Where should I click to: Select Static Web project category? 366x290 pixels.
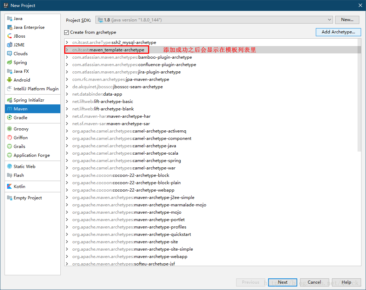[32, 167]
